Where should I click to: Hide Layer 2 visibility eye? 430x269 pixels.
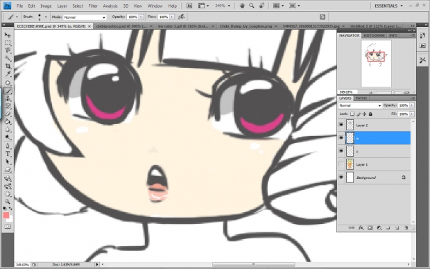(x=341, y=125)
